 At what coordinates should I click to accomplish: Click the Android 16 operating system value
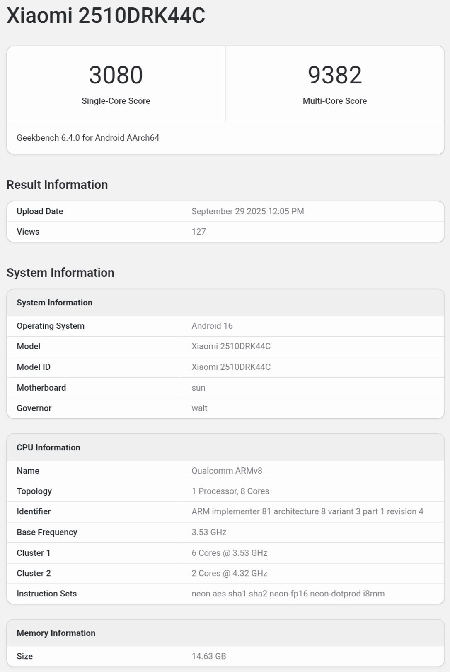(x=212, y=326)
